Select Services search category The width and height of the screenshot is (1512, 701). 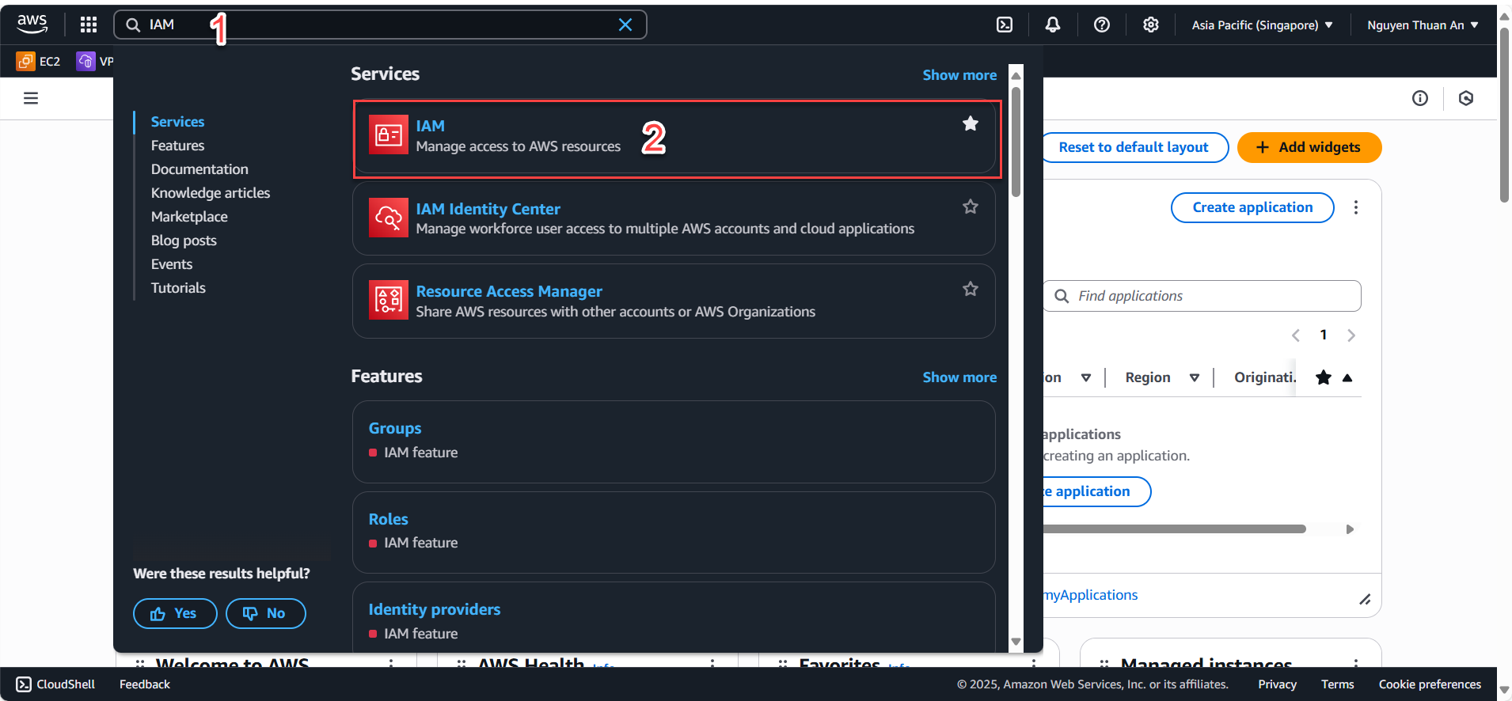[177, 121]
